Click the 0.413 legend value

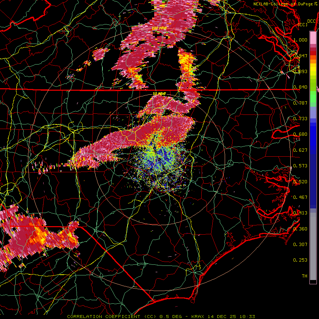(x=300, y=213)
